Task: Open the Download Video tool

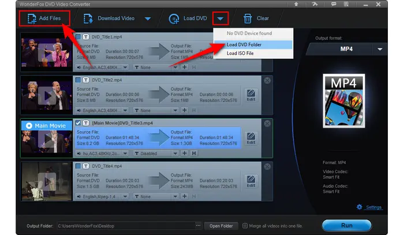Action: pos(109,18)
